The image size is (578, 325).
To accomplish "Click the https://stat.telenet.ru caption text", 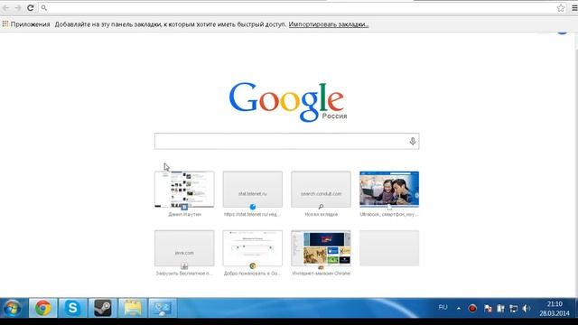I will 253,215.
